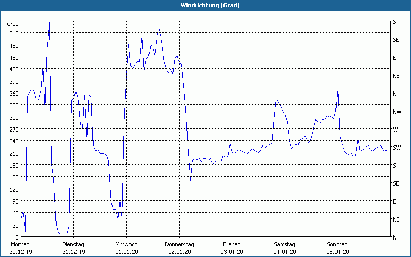411x257 pixels.
Task: Select the Samstag 04.01.20 date label
Action: click(284, 248)
